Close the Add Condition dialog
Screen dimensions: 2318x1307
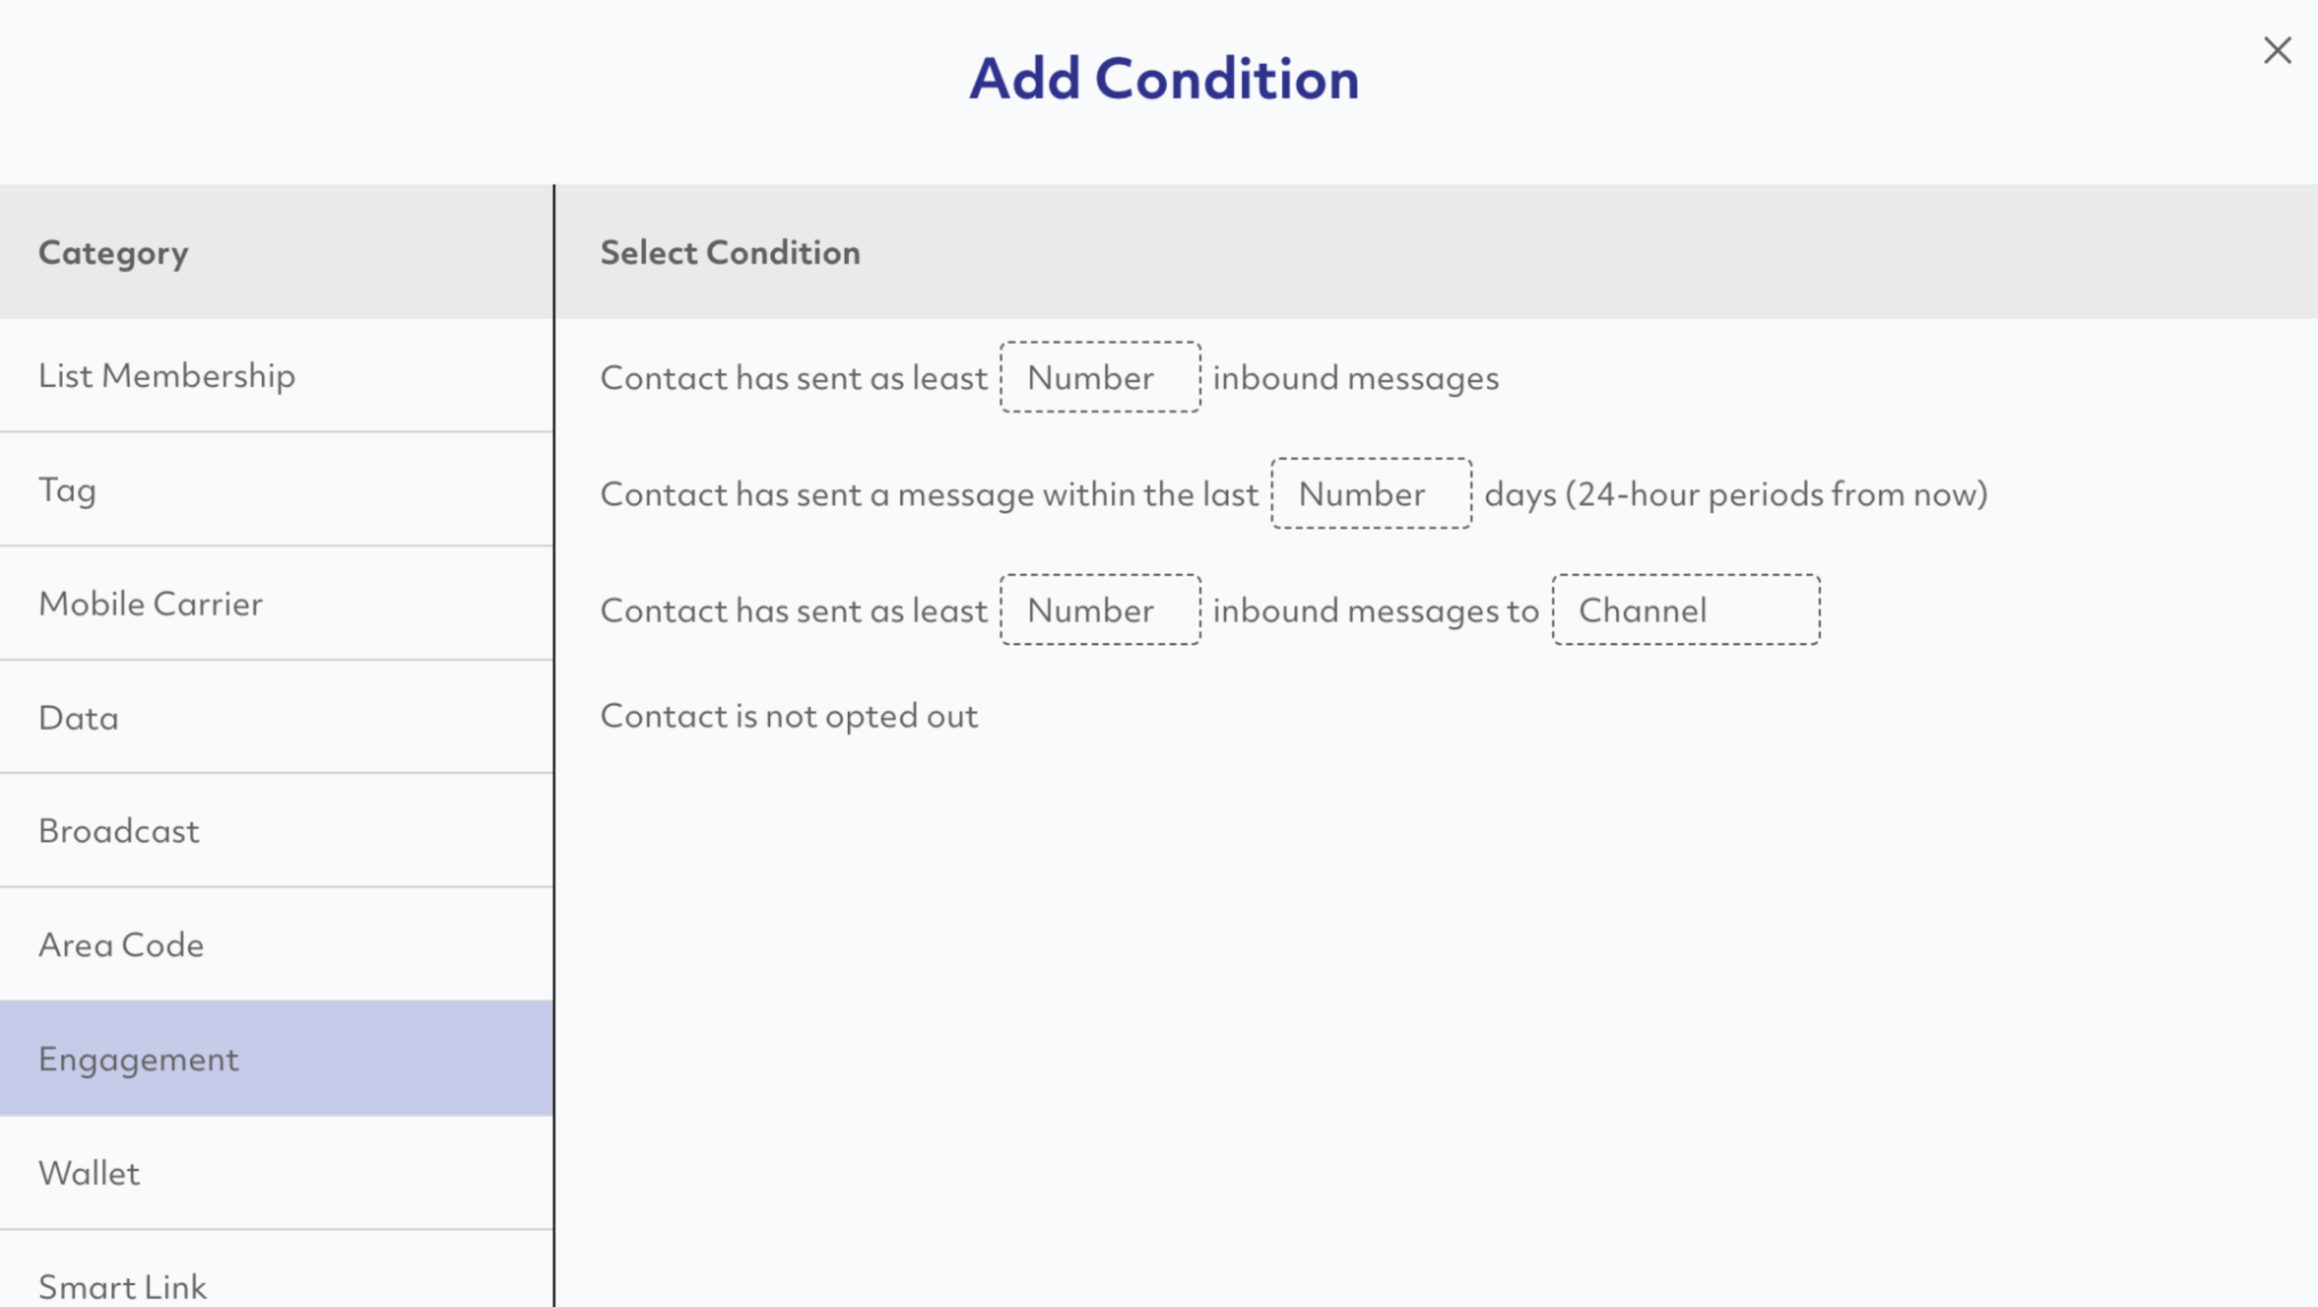[x=2276, y=50]
